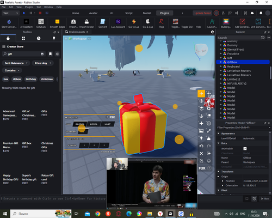Open the Toolbox marketplace bag tab

(x=8, y=38)
